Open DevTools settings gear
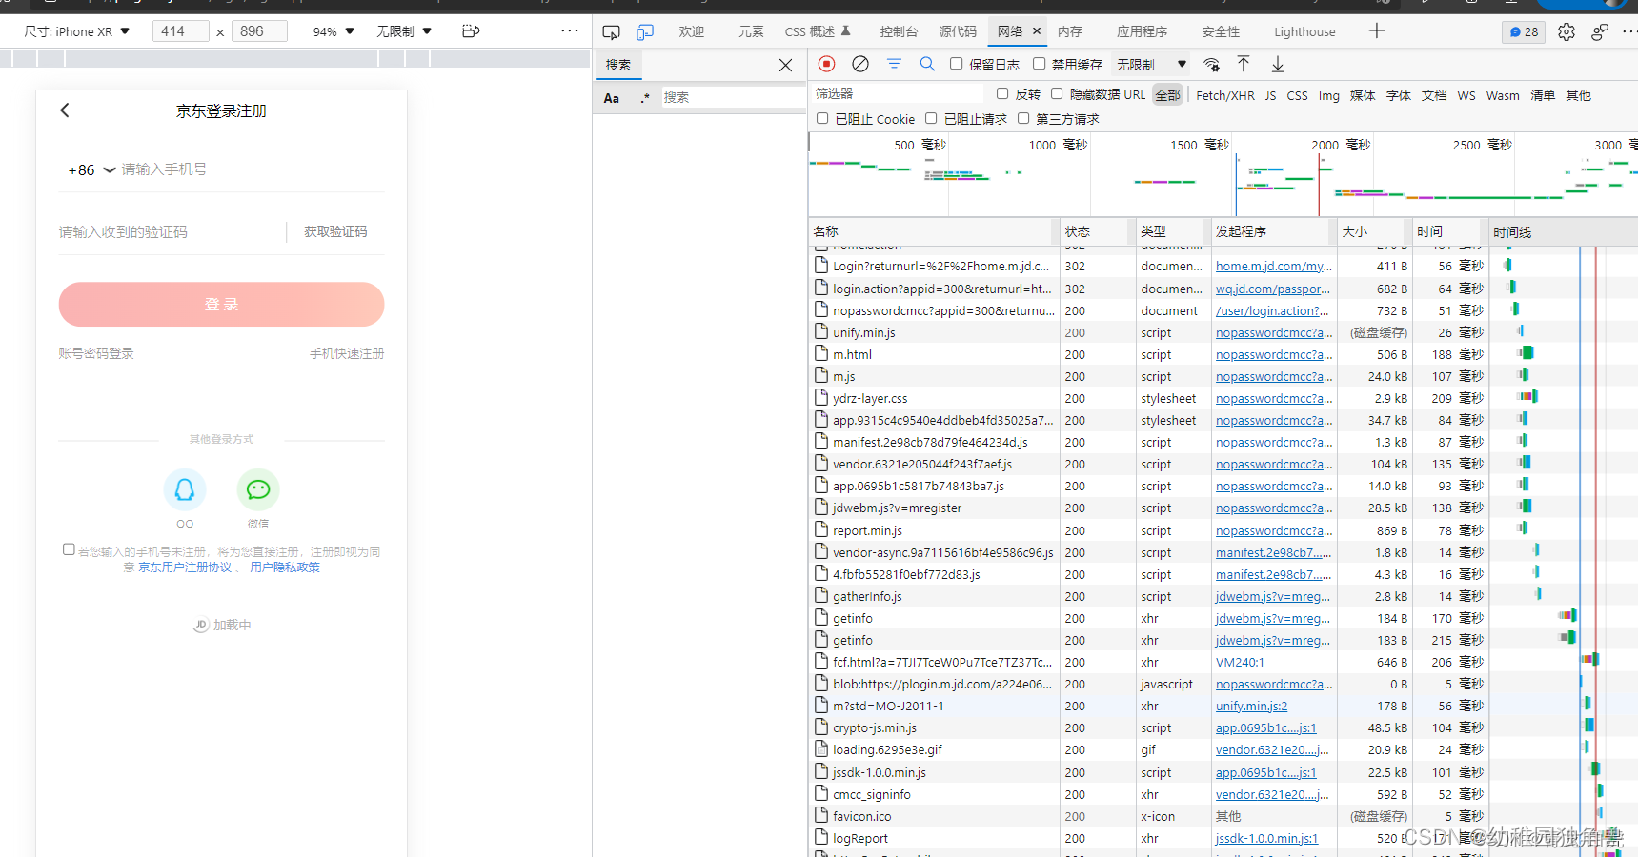Screen dimensions: 1638x857 point(1567,32)
